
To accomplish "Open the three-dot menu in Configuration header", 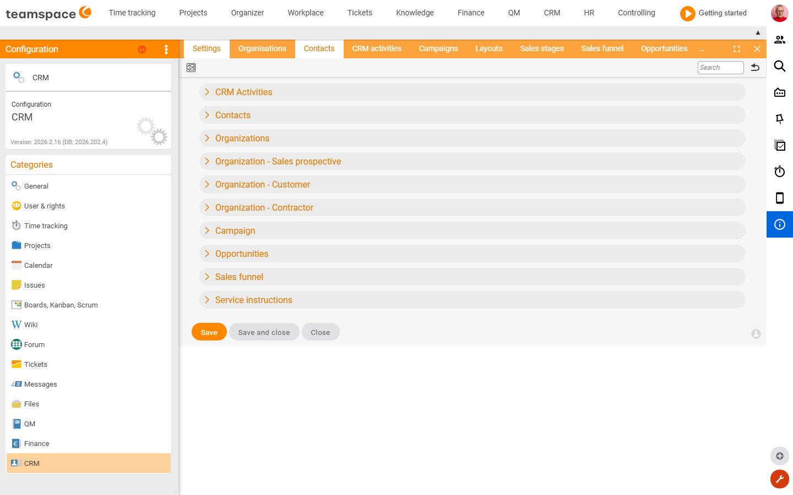I will coord(166,50).
